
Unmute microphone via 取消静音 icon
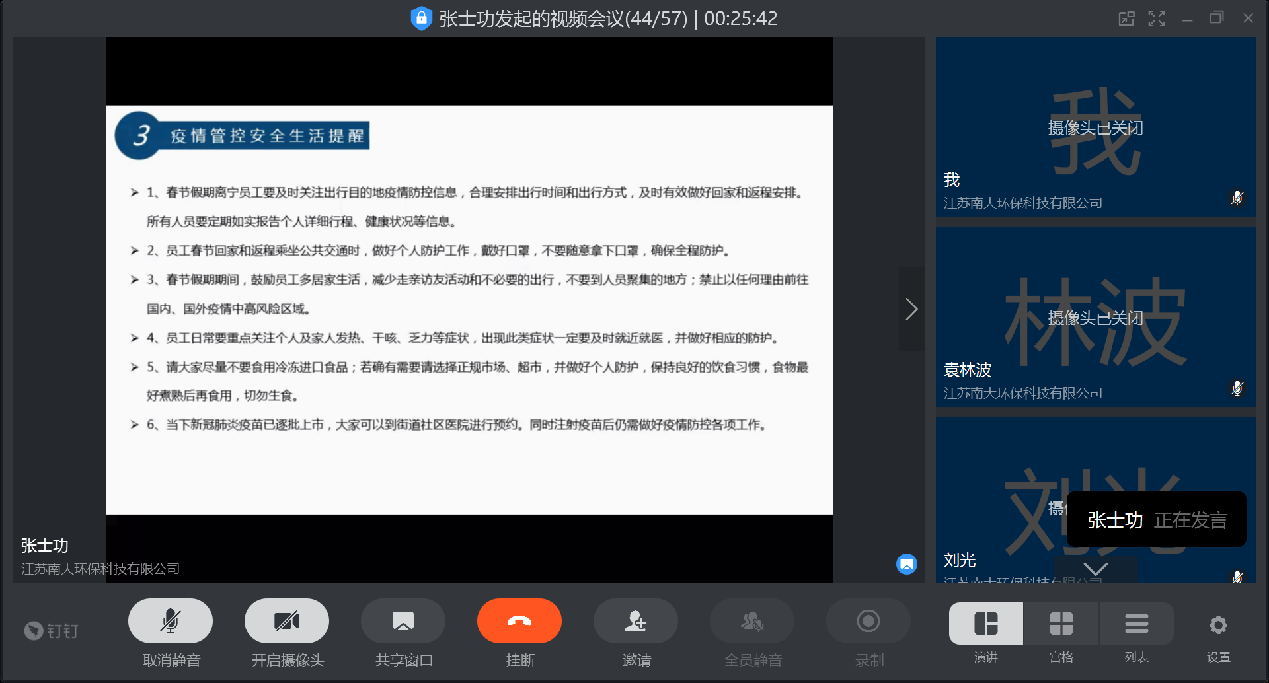coord(170,621)
